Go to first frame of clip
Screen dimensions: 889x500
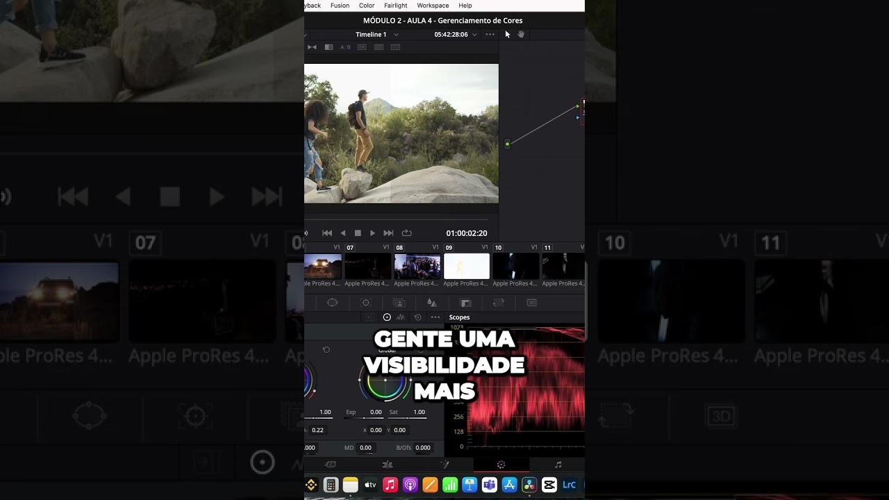tap(327, 233)
